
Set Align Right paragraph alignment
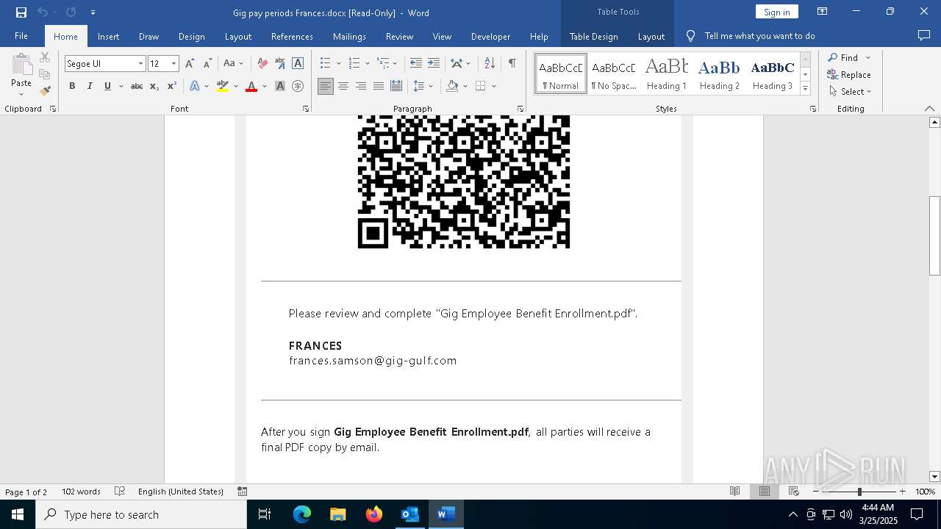coord(361,86)
